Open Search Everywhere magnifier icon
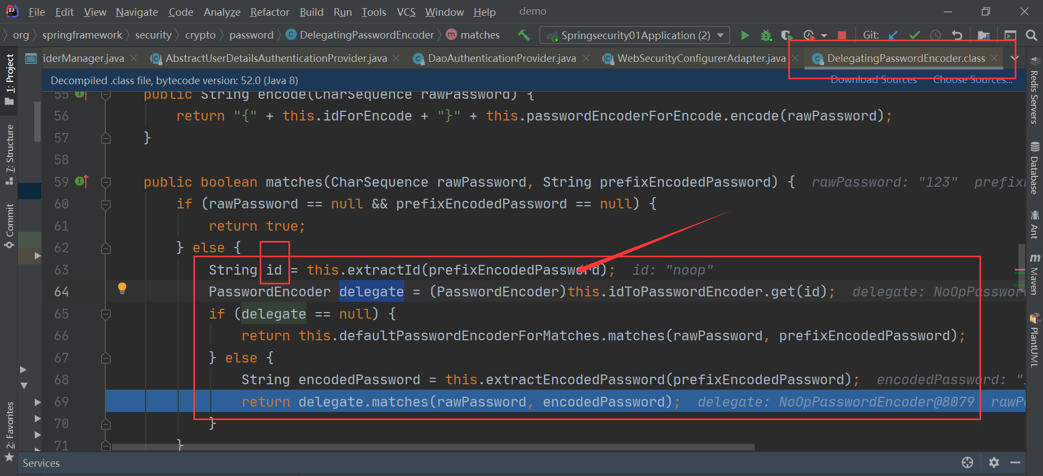The image size is (1043, 476). pyautogui.click(x=1031, y=35)
